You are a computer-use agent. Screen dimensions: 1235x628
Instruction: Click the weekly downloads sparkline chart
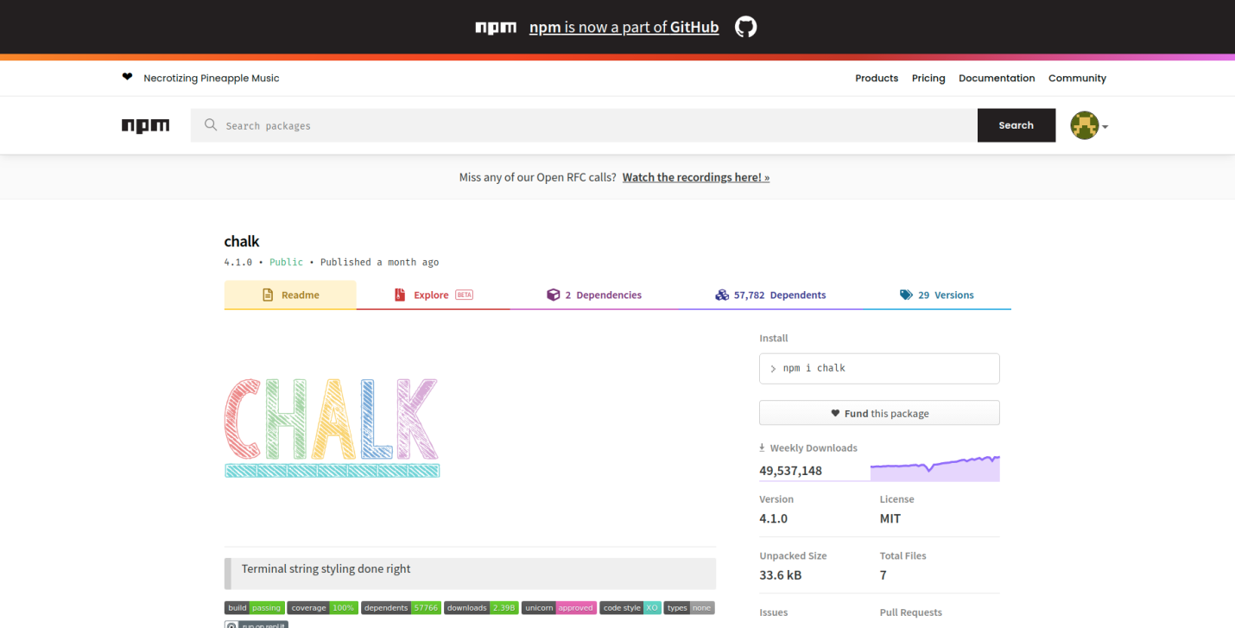click(934, 467)
